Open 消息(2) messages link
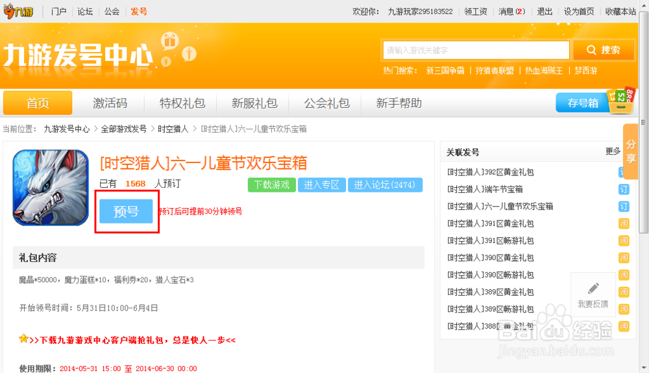Image resolution: width=649 pixels, height=373 pixels. coord(511,12)
